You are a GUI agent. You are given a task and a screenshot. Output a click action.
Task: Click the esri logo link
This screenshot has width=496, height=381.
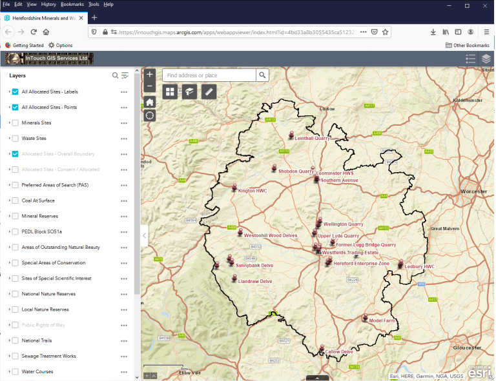click(480, 373)
